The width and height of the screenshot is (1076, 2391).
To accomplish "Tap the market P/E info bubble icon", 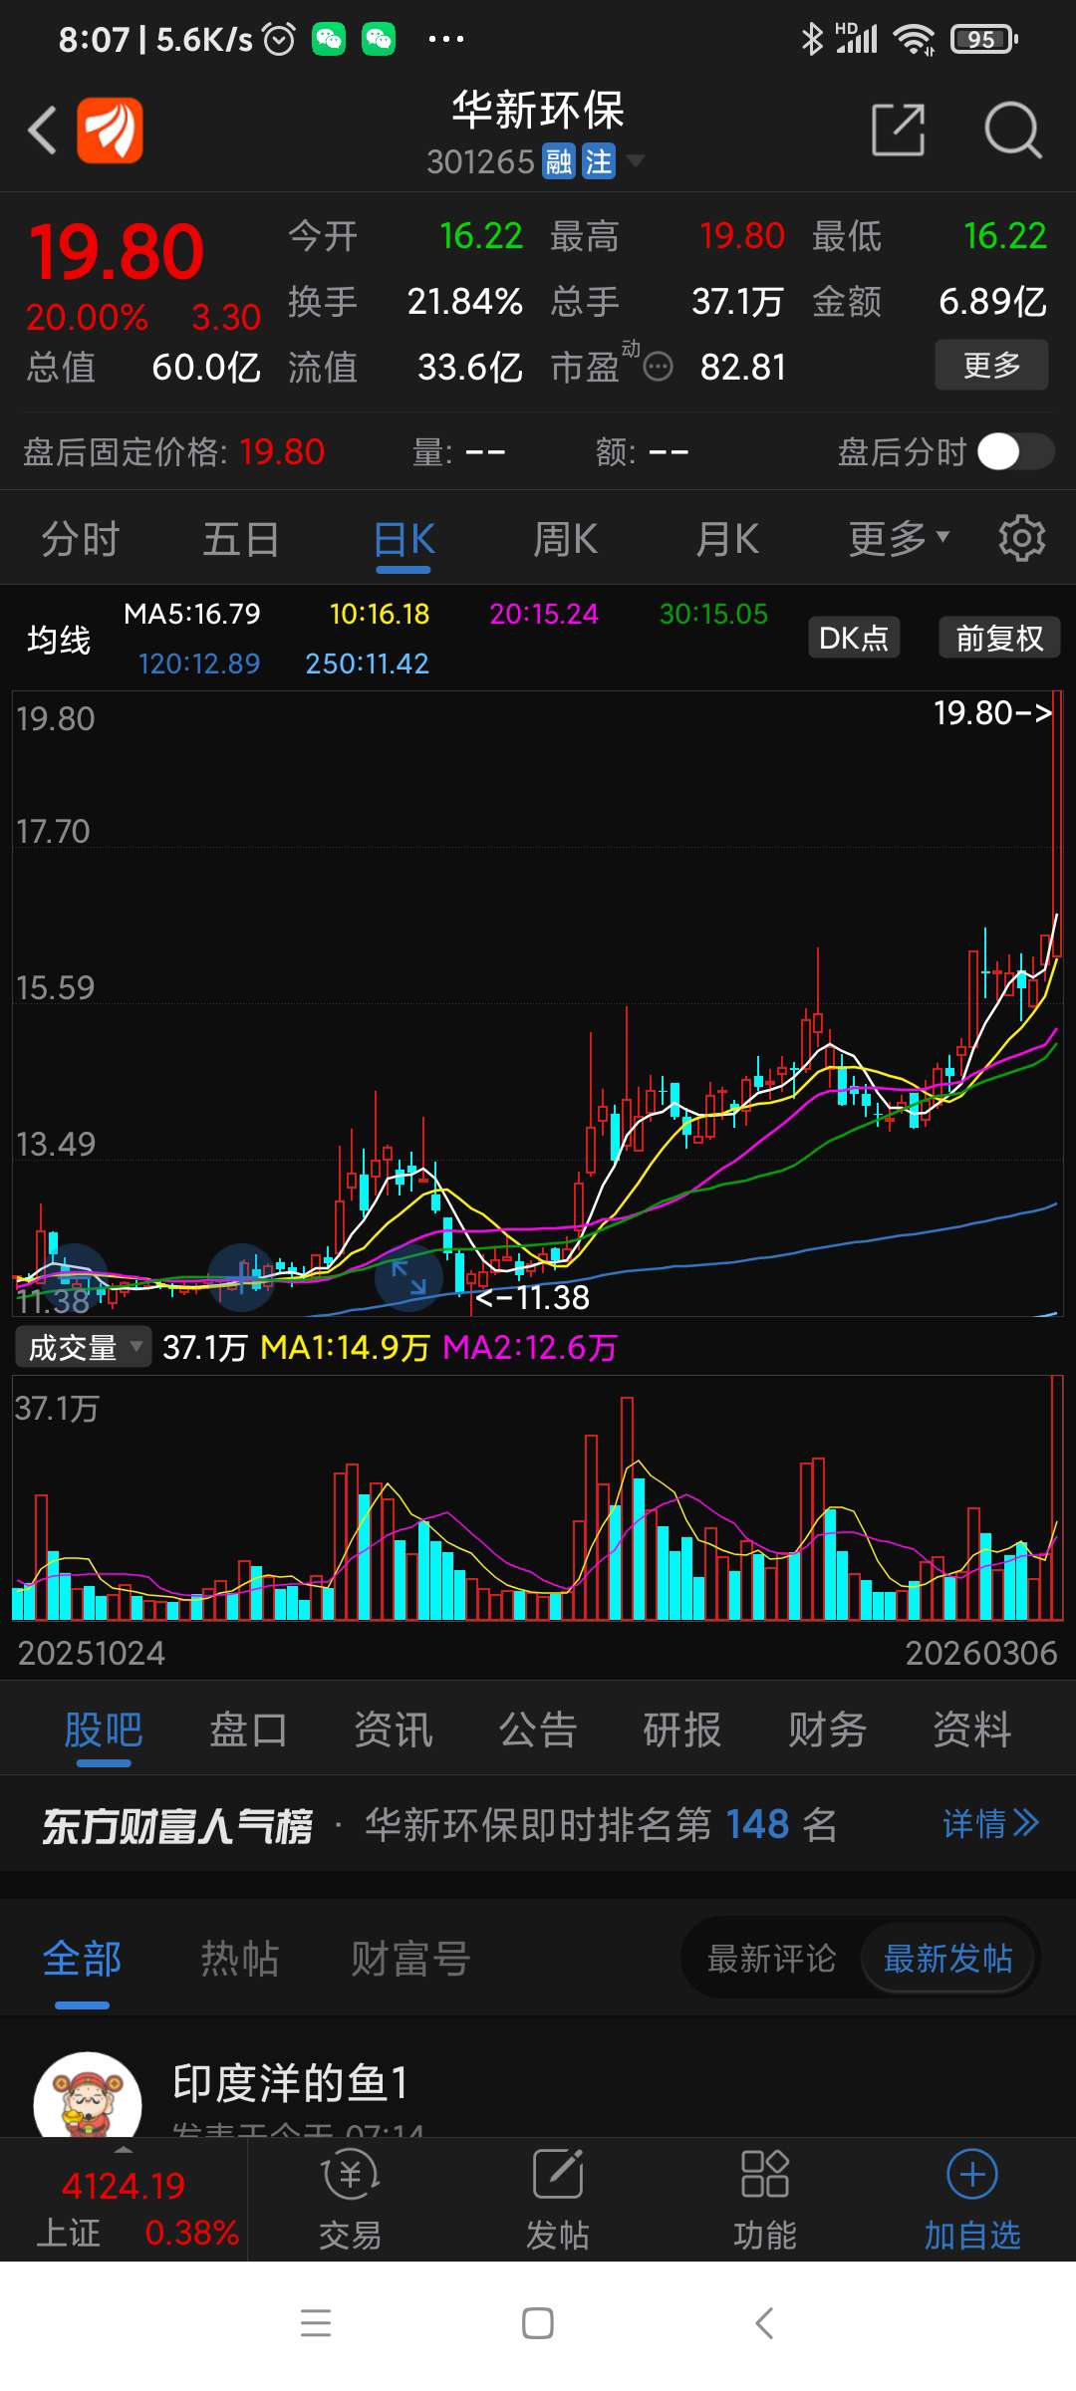I will point(658,368).
